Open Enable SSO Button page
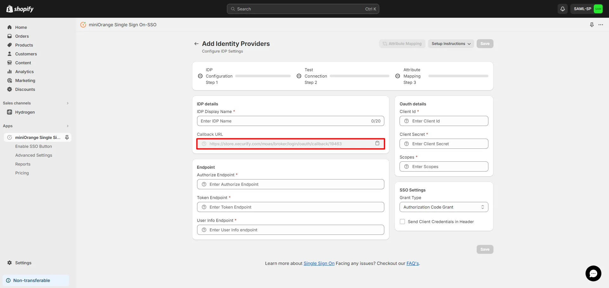The height and width of the screenshot is (288, 609). [34, 146]
